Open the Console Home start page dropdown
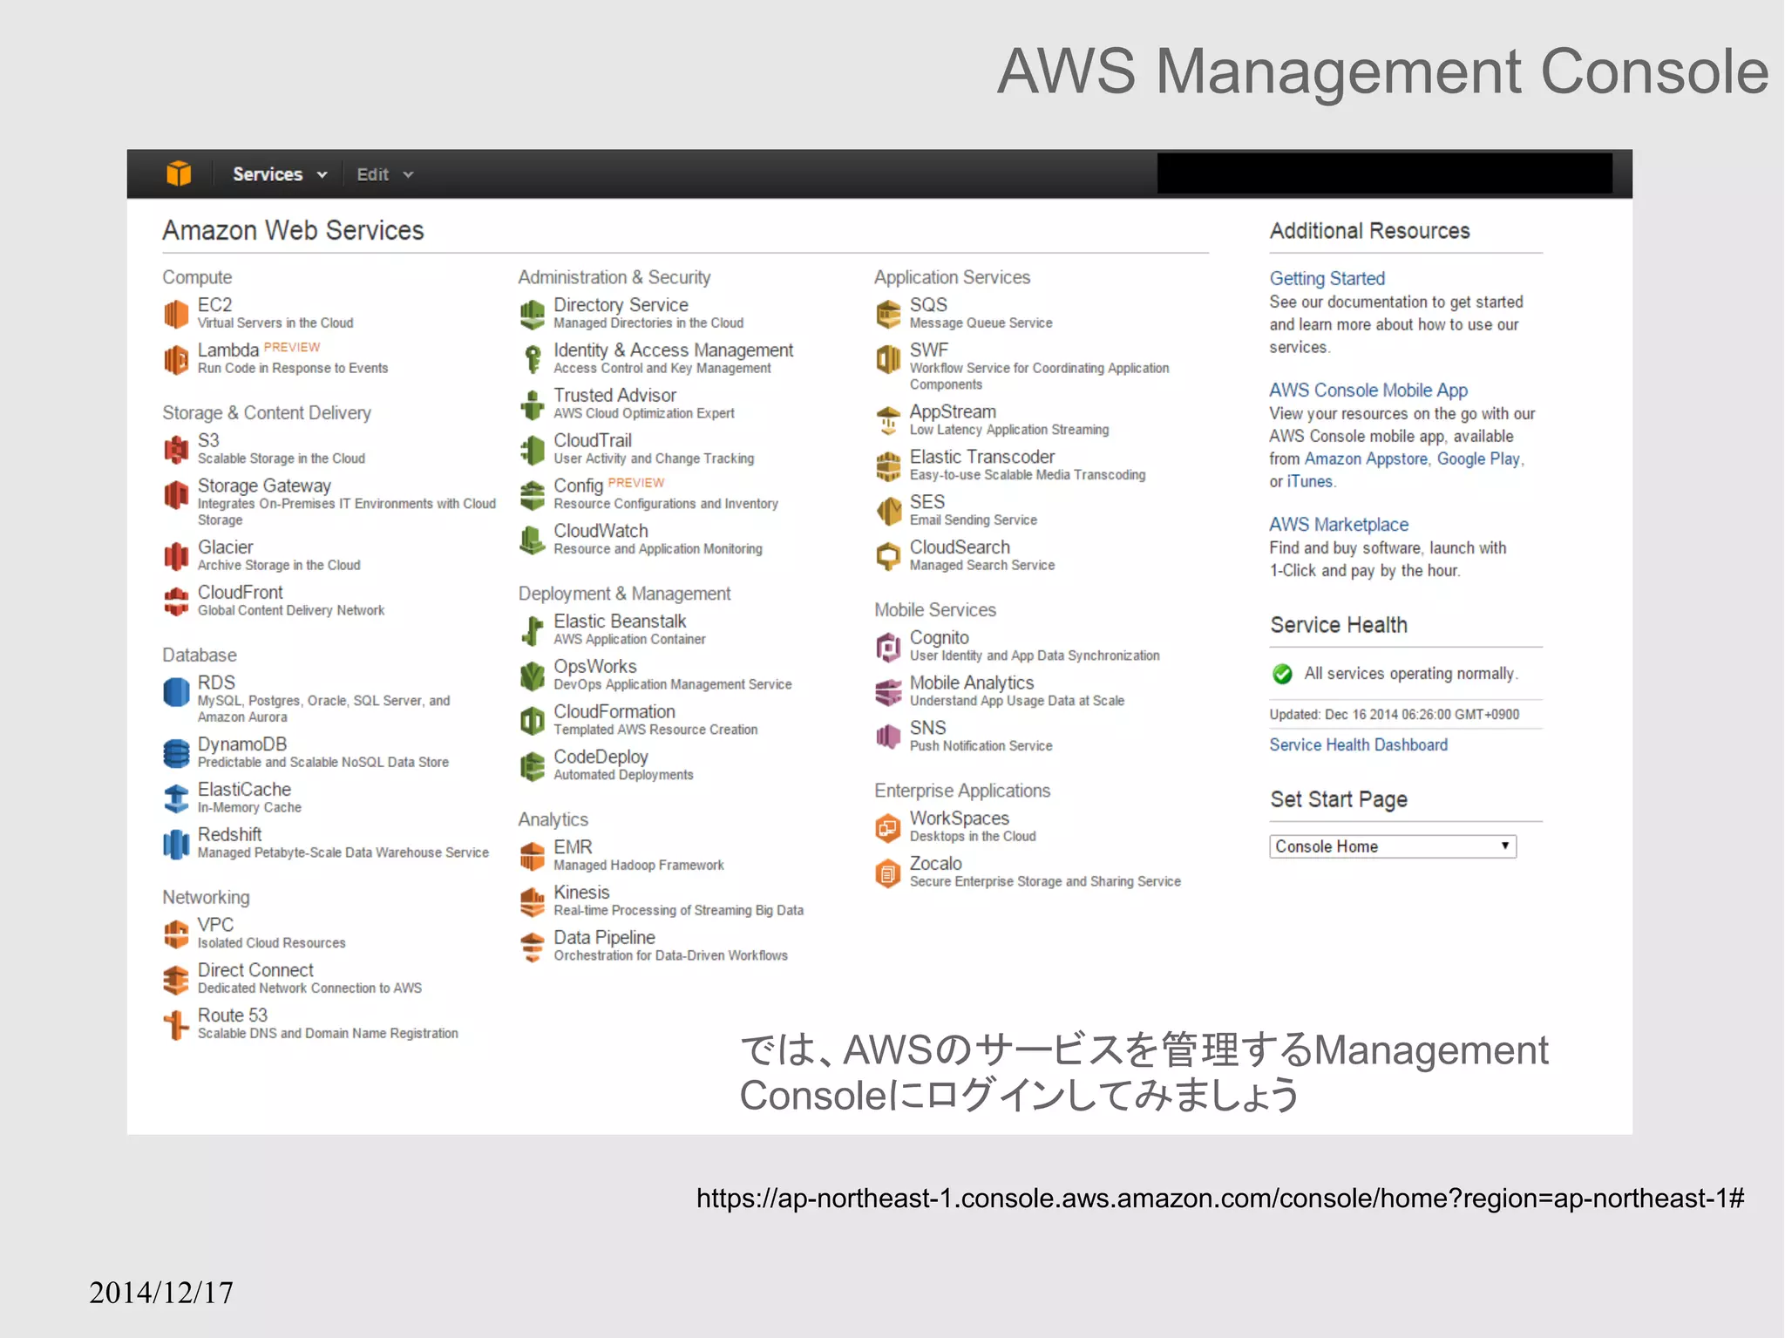 [1392, 846]
